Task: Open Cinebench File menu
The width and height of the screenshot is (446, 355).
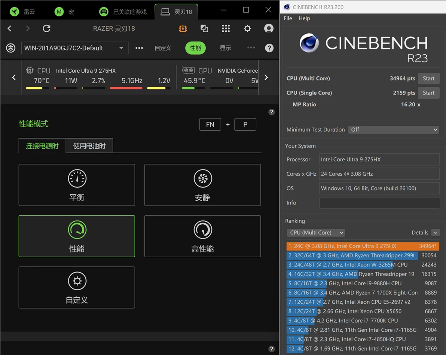Action: [288, 18]
